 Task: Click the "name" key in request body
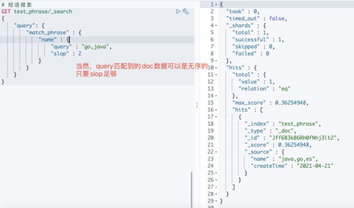[47, 40]
